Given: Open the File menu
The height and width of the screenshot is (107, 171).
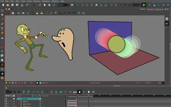Looking at the screenshot, I should (2, 1).
